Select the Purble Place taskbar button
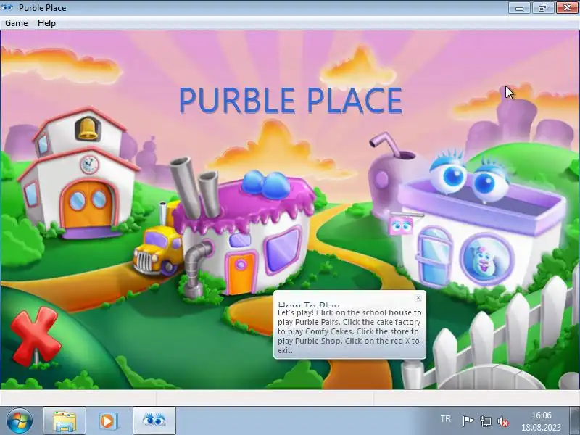This screenshot has width=580, height=435. click(154, 420)
